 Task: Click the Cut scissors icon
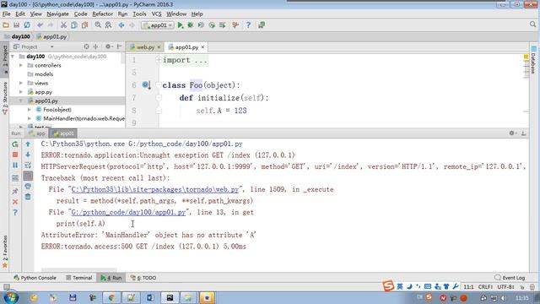[63, 25]
